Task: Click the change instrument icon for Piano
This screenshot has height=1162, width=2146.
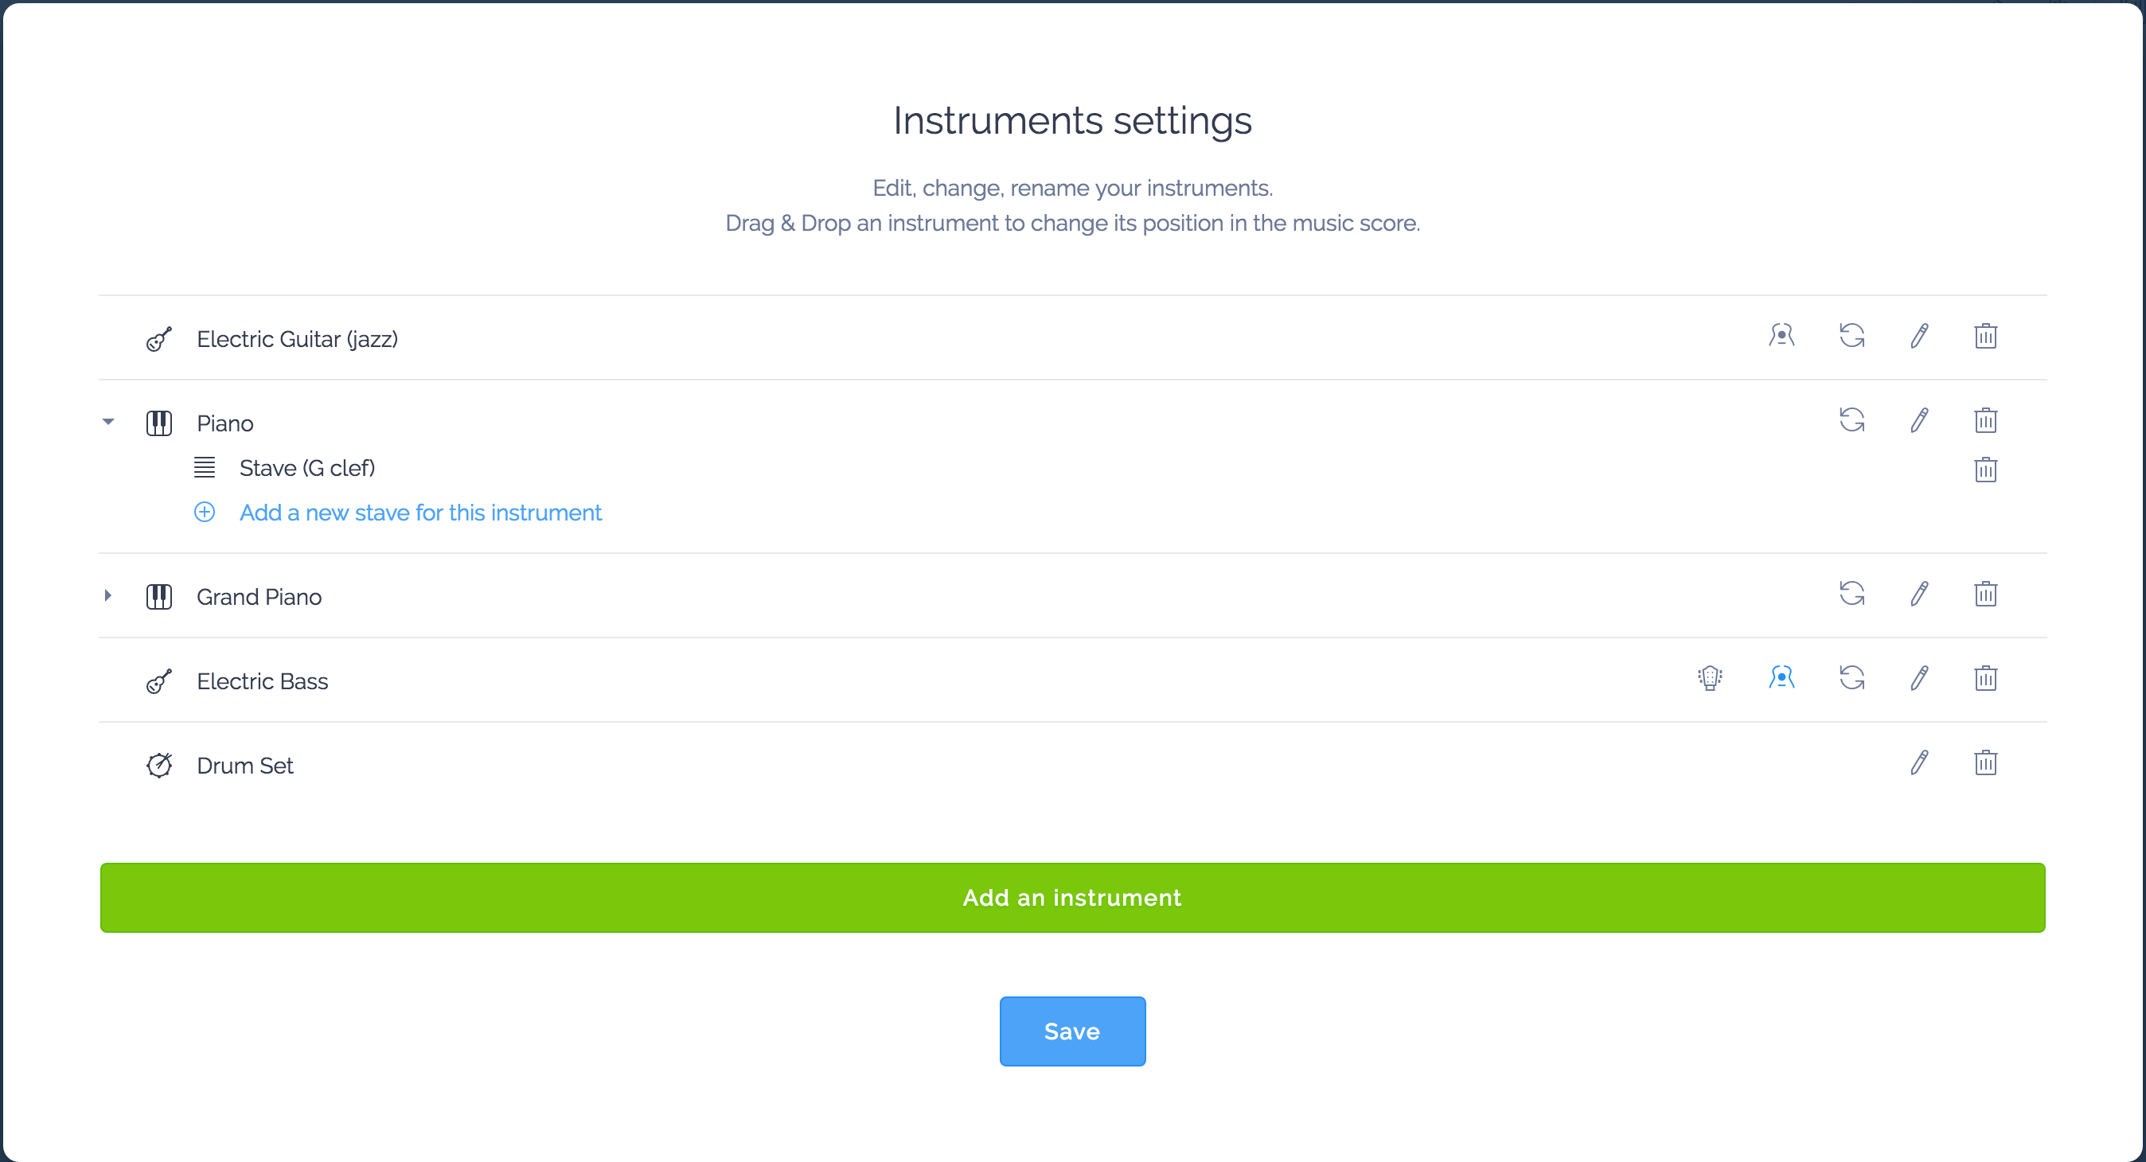Action: coord(1852,419)
